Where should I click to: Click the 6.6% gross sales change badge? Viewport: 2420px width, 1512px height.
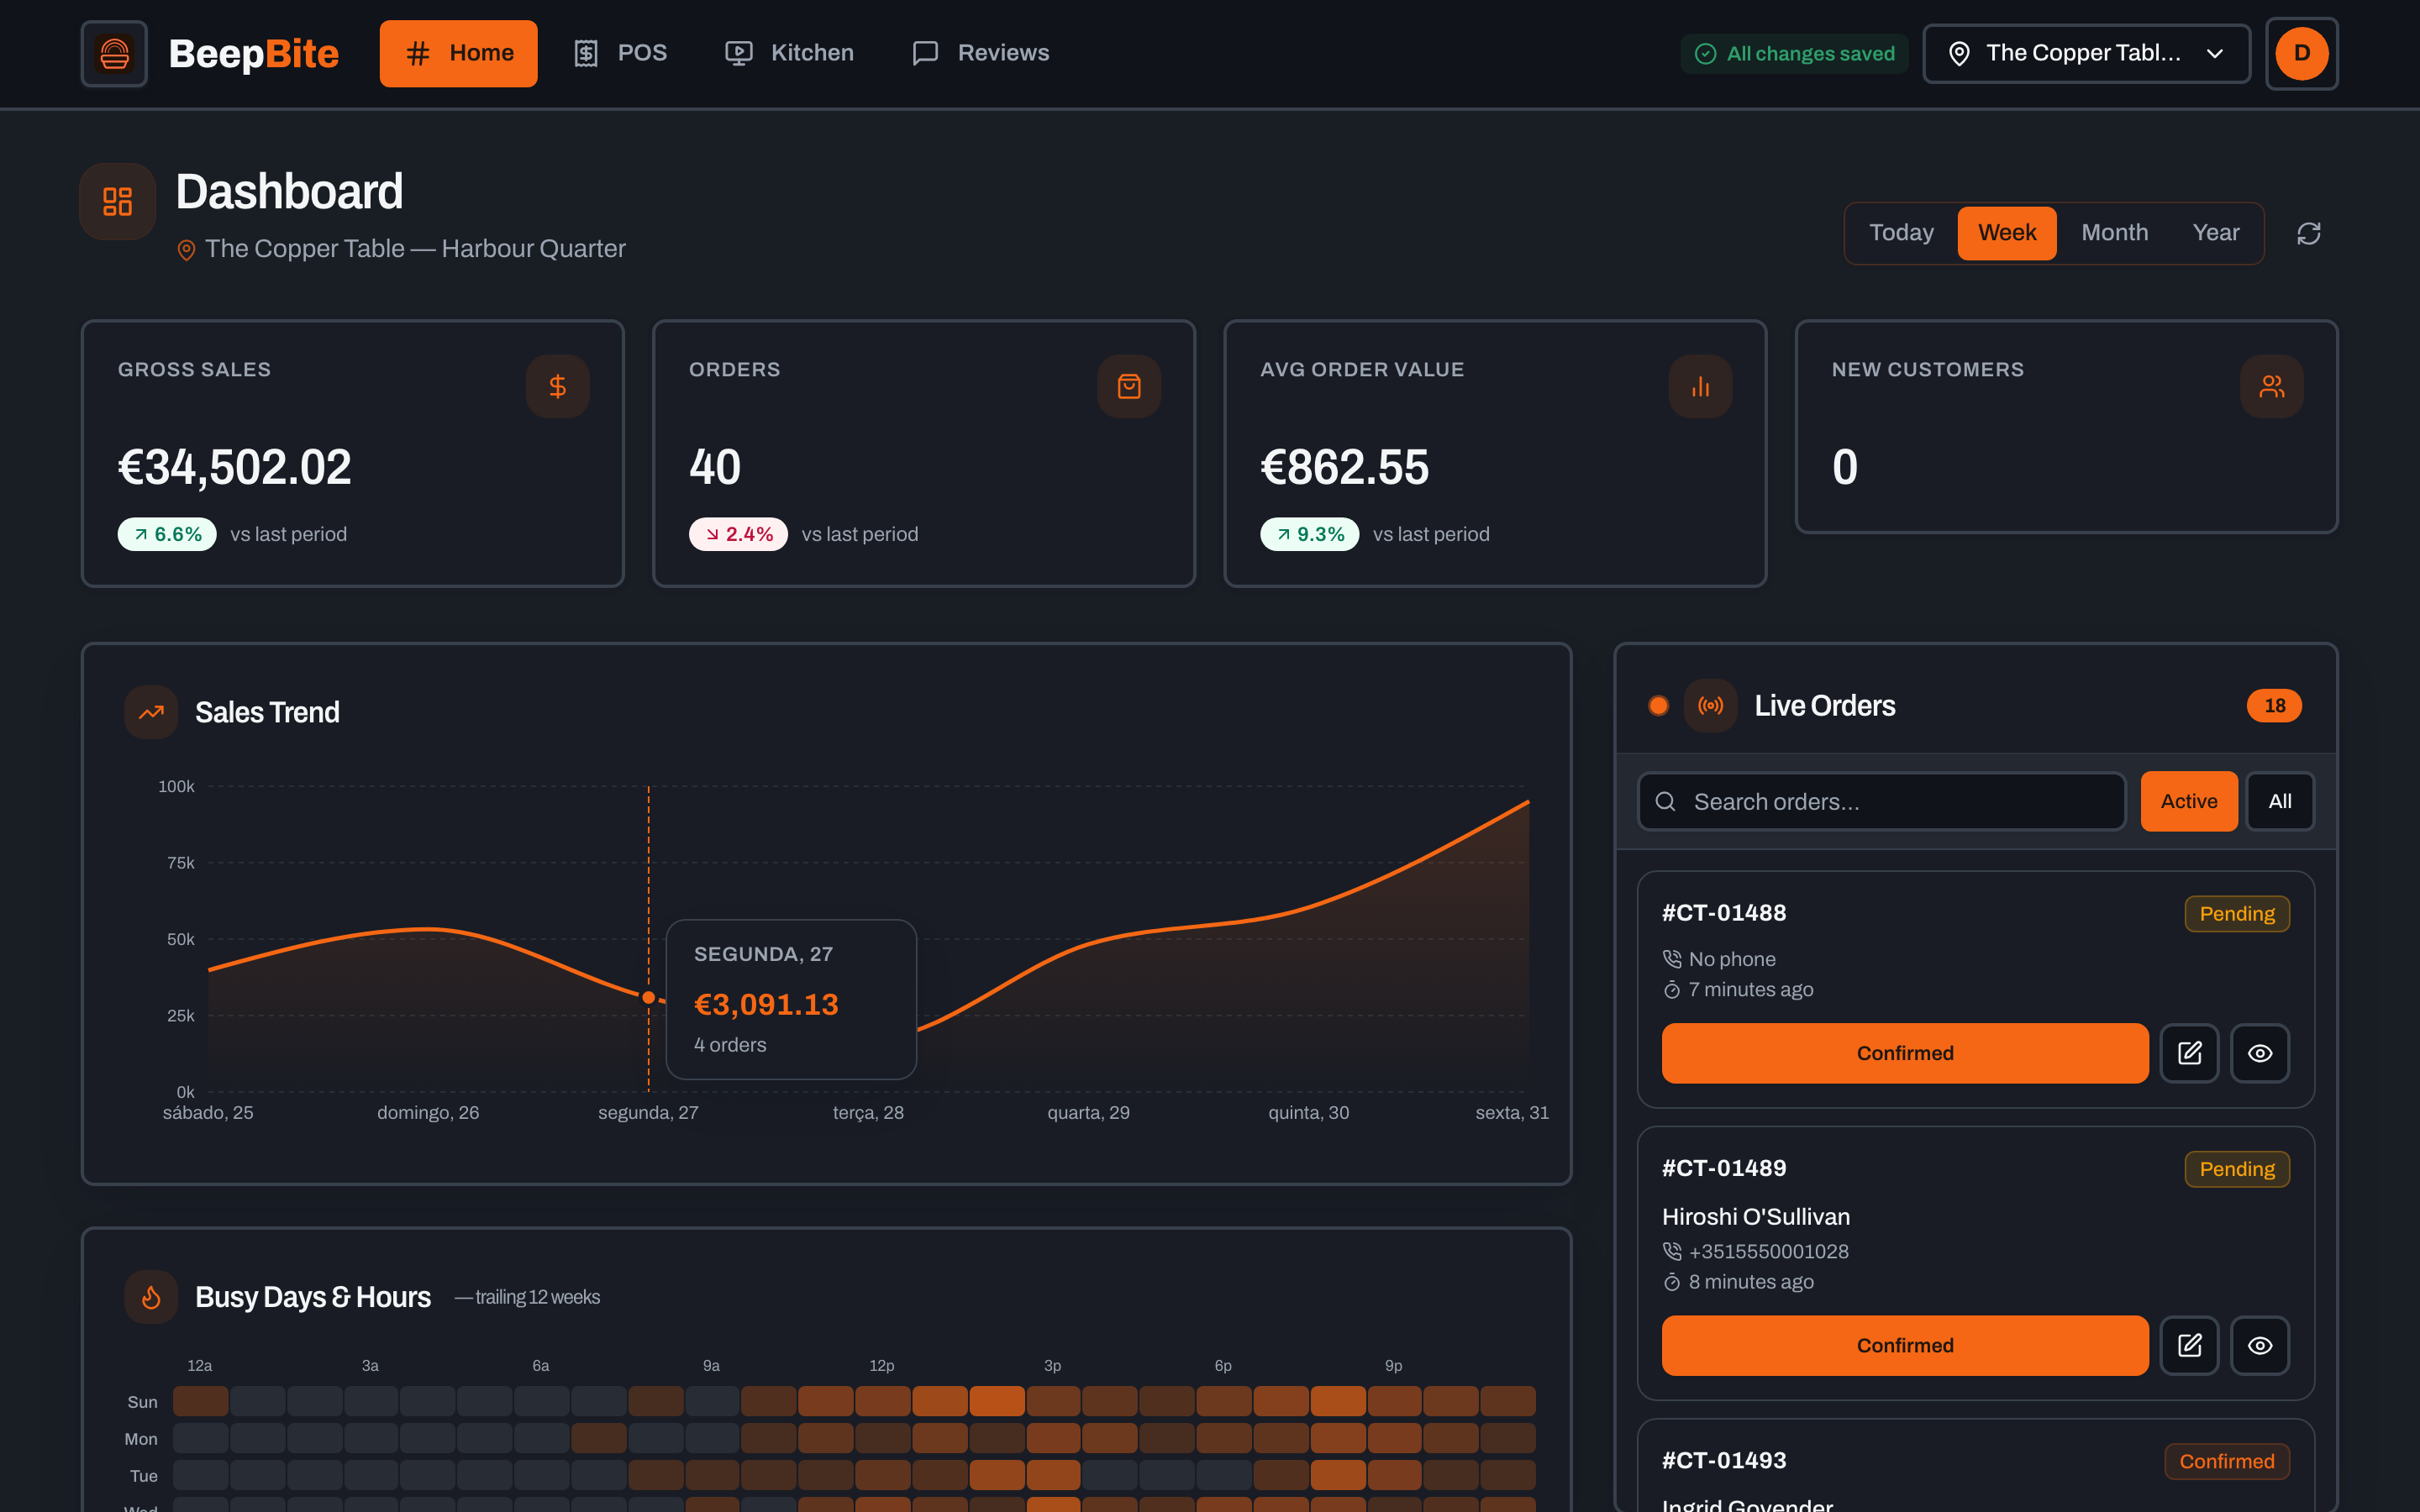coord(167,534)
